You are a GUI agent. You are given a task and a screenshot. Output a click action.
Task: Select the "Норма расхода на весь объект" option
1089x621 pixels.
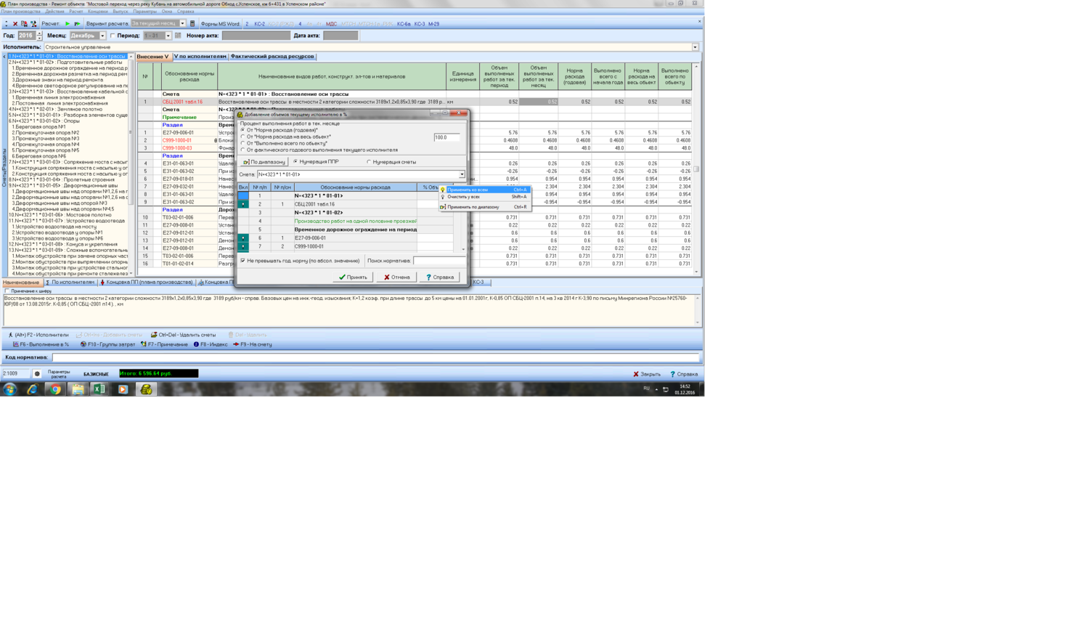tap(243, 137)
